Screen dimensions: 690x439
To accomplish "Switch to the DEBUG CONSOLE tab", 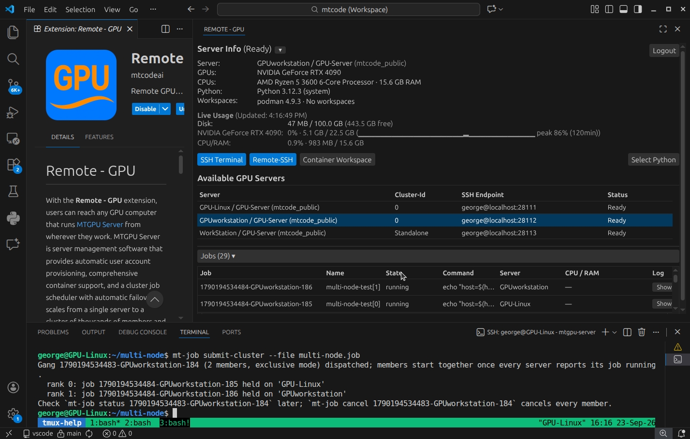I will [143, 332].
